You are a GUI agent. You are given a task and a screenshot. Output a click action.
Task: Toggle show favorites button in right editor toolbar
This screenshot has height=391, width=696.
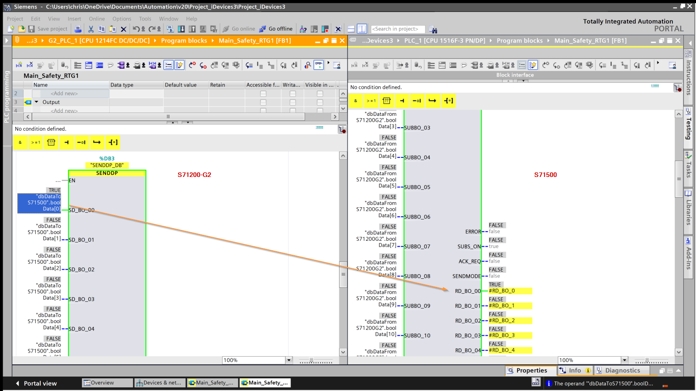point(533,65)
